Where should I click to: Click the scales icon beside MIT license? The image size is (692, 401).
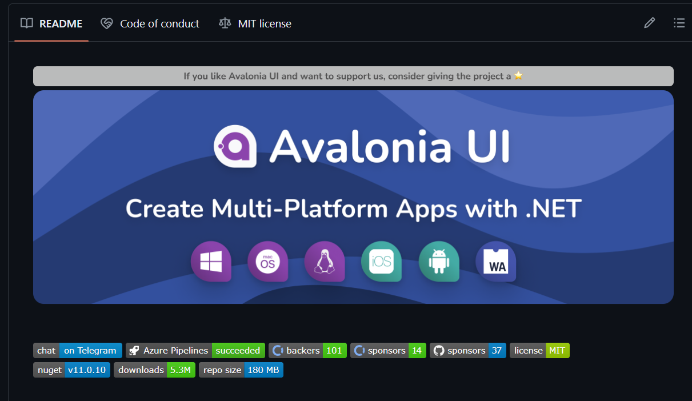[x=224, y=23]
